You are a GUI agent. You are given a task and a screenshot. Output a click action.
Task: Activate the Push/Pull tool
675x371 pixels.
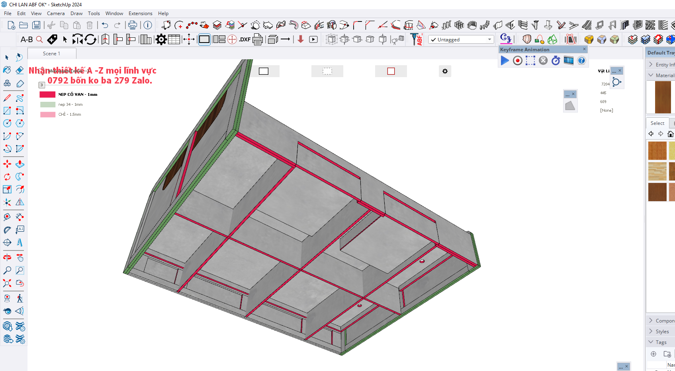tap(20, 164)
